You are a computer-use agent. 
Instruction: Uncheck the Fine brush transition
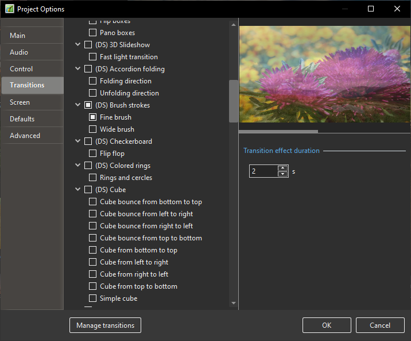pyautogui.click(x=92, y=117)
